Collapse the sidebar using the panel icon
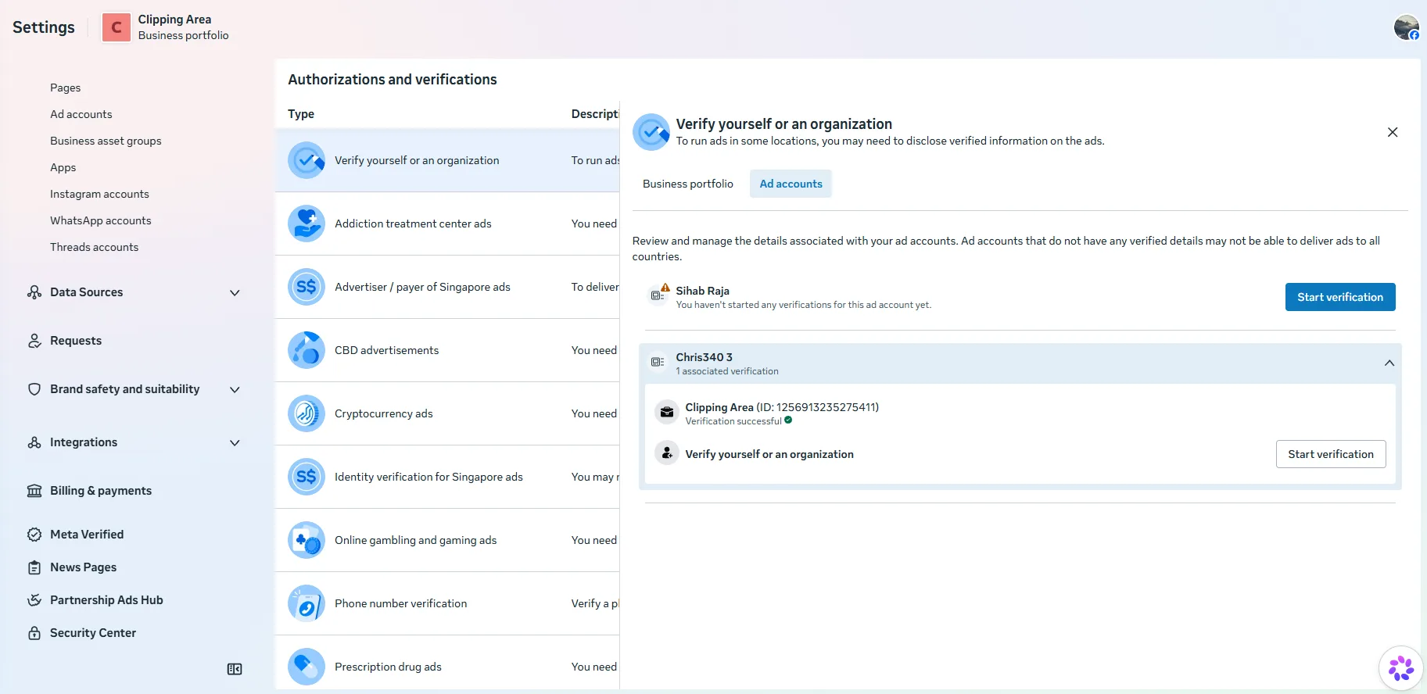This screenshot has height=694, width=1427. (x=235, y=669)
